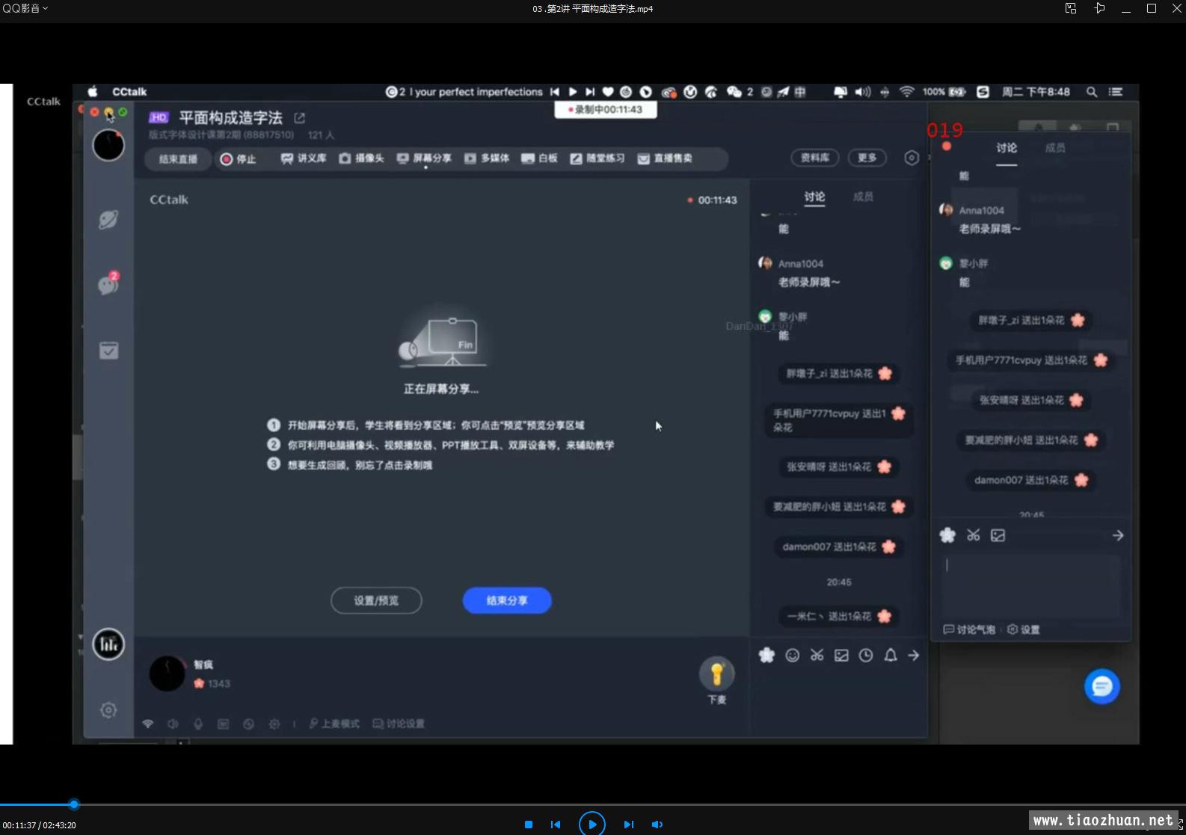Mute the QQ影音 player volume
Image resolution: width=1186 pixels, height=835 pixels.
[x=657, y=825]
